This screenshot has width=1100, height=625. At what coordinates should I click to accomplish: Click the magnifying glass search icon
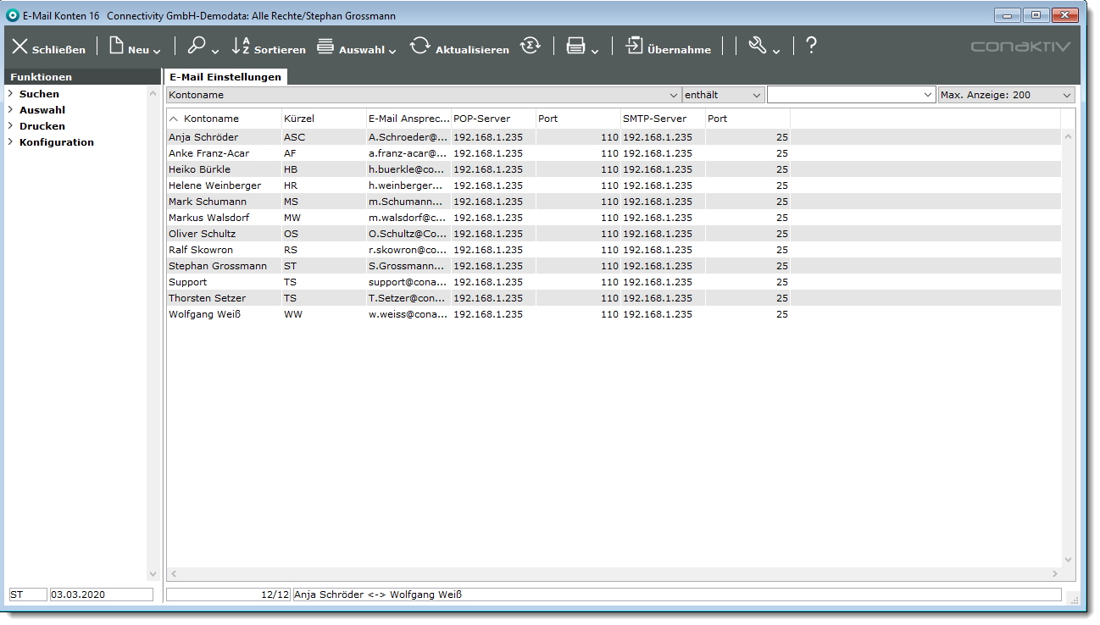[x=197, y=46]
